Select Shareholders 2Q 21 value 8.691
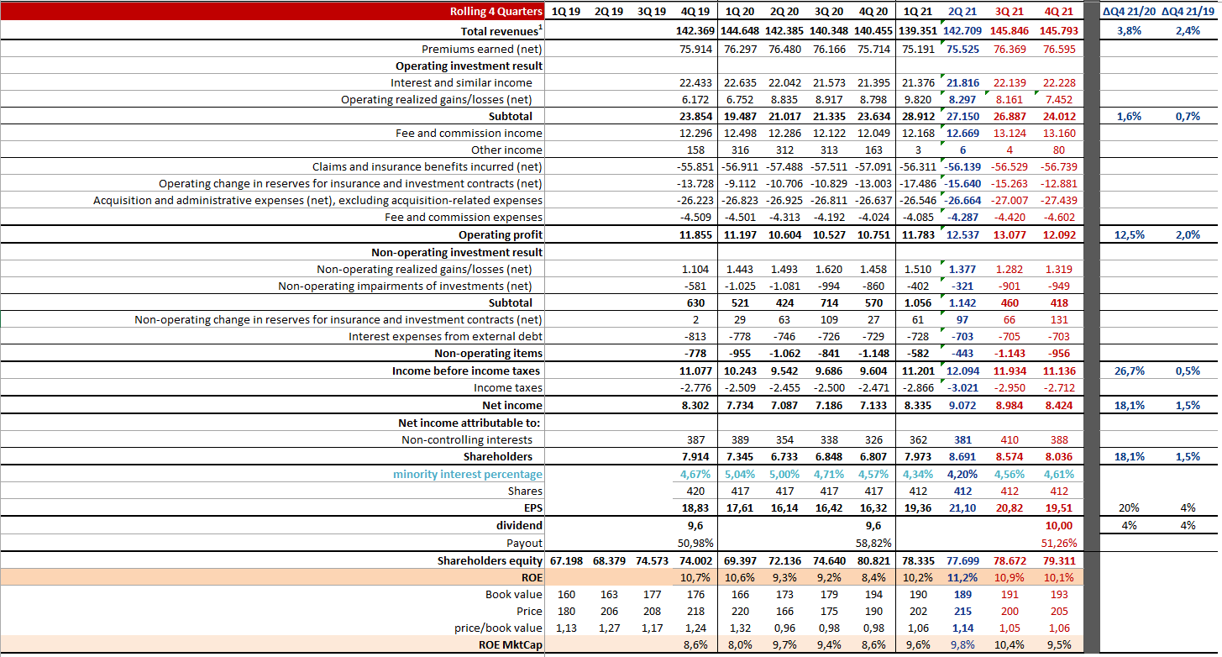1222x657 pixels. (962, 456)
